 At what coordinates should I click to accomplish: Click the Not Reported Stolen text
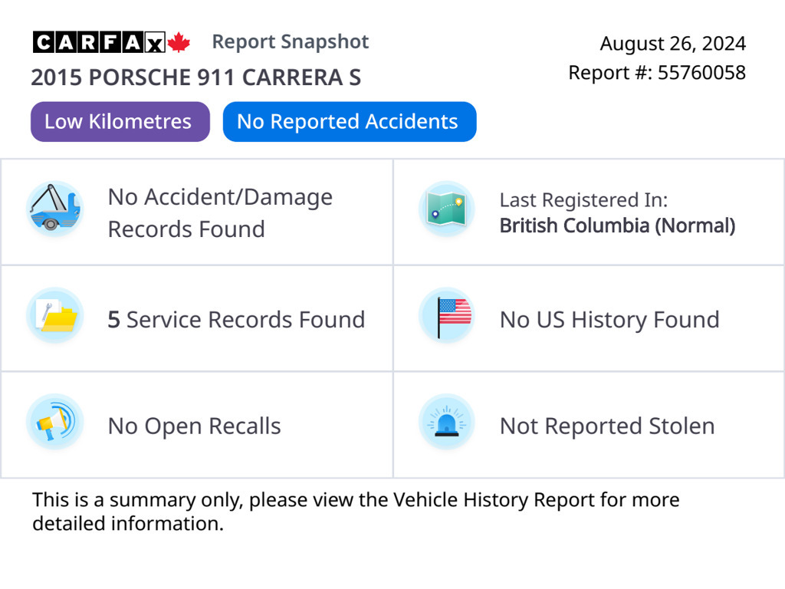tap(607, 426)
